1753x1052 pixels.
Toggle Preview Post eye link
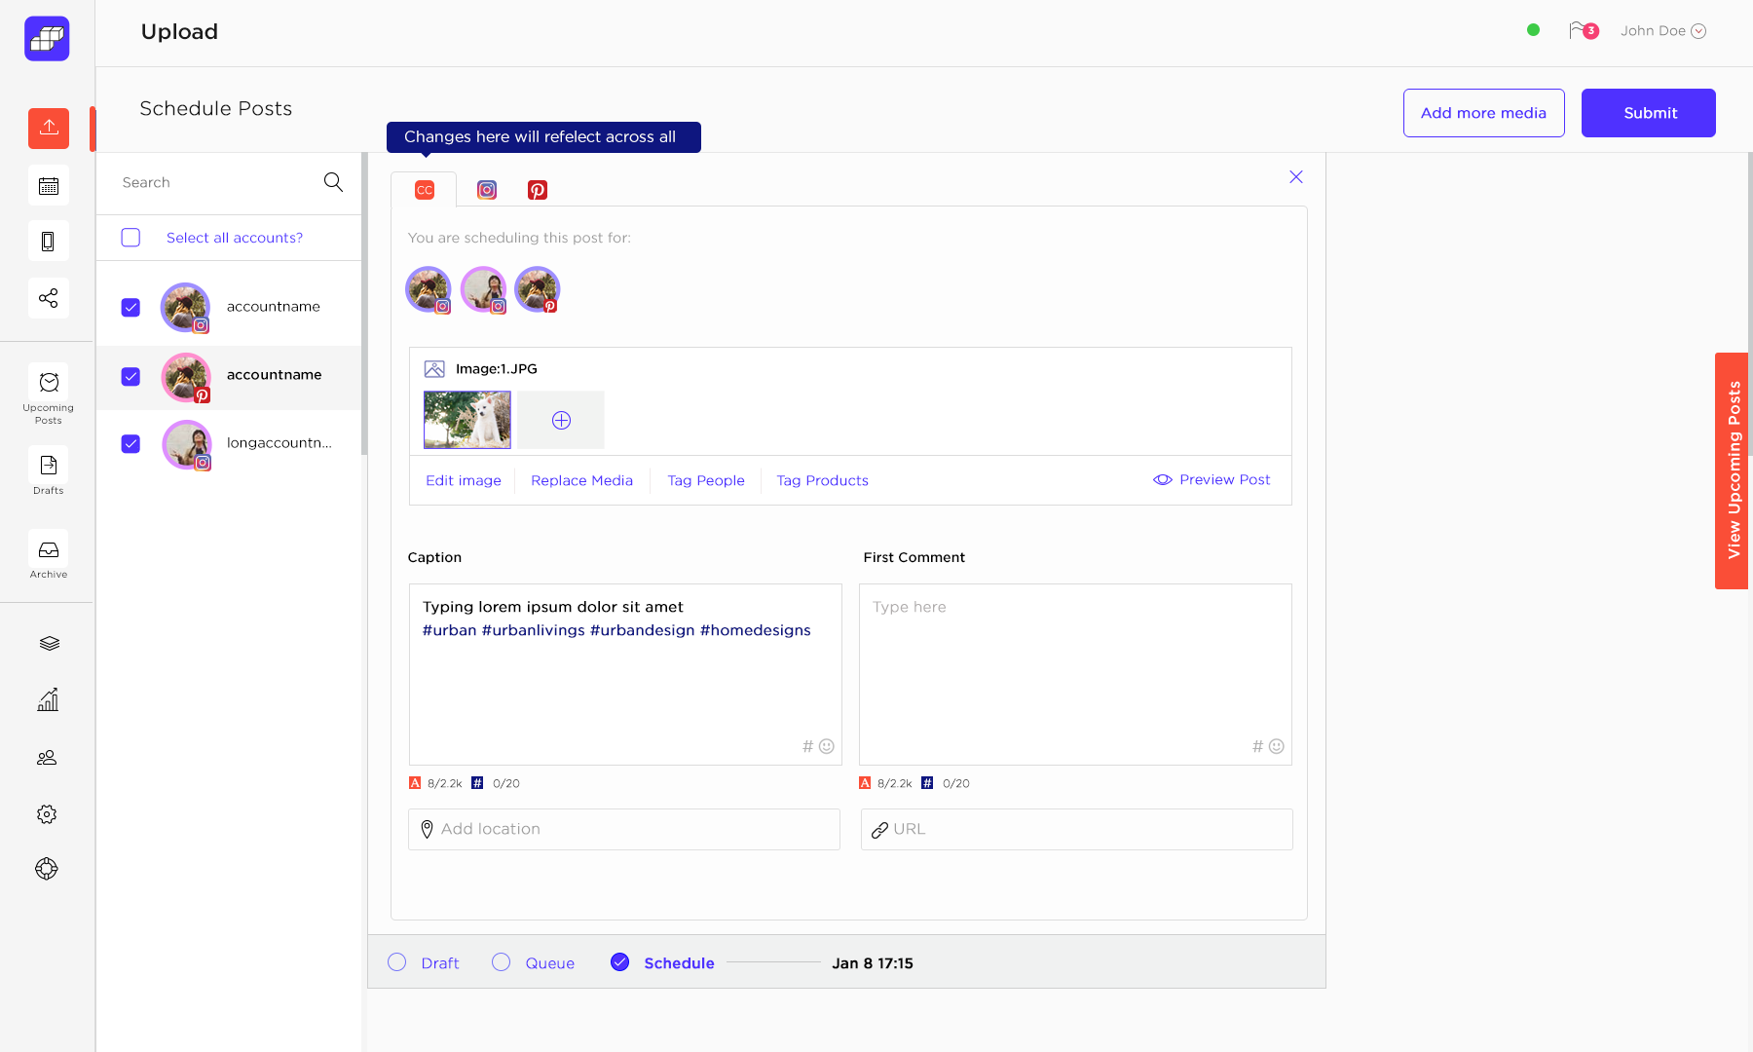(x=1212, y=480)
